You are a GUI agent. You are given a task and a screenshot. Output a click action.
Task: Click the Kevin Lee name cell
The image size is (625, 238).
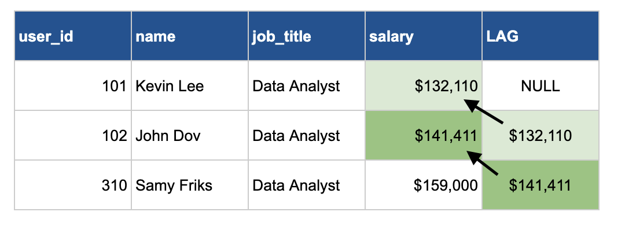189,86
